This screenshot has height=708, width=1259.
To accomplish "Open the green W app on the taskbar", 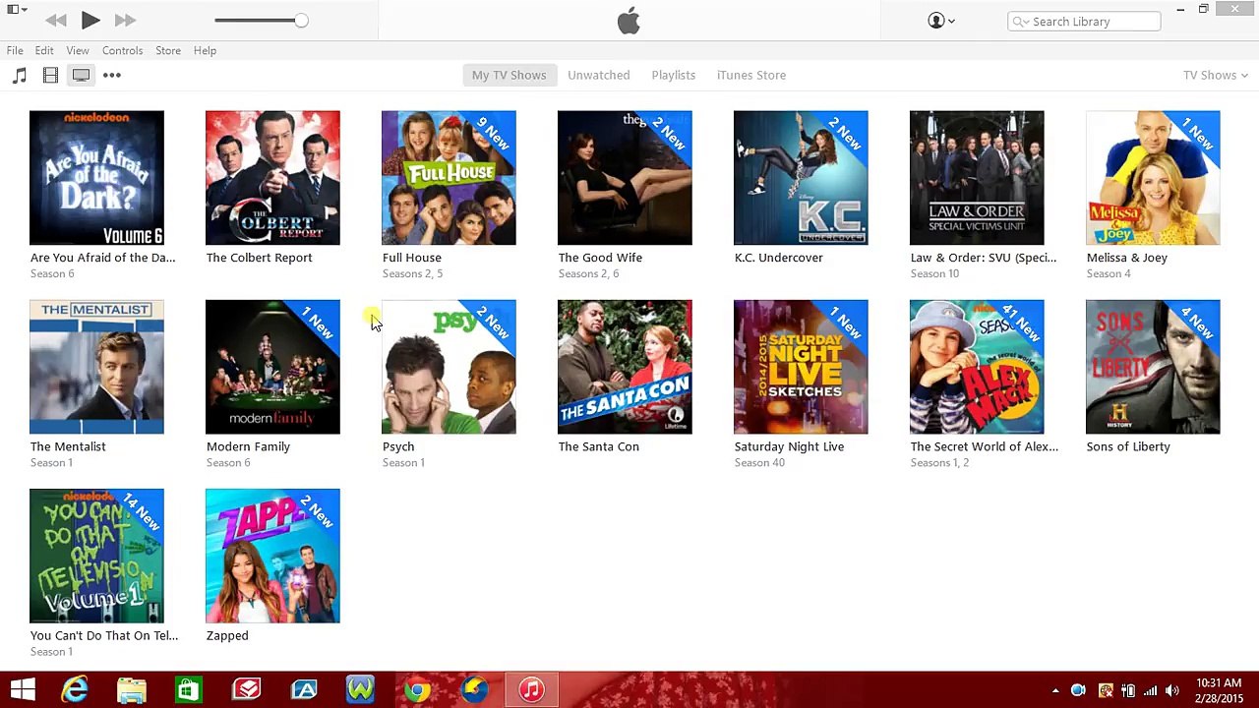I will pos(360,689).
